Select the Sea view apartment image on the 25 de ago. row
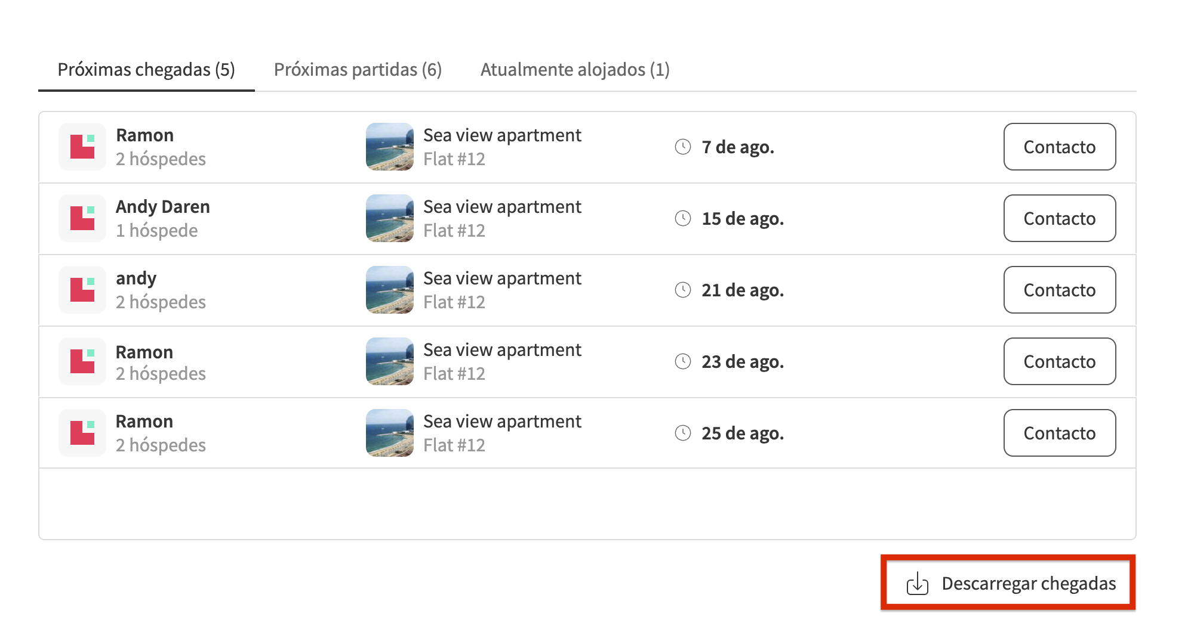 click(389, 432)
